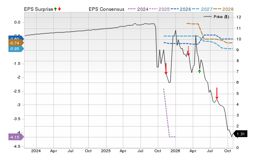Screen dimensions: 257x153
Task: Click the EPS Consensus legend label
Action: coord(106,9)
